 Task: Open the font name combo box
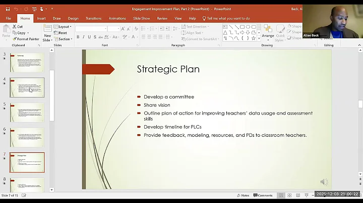(x=91, y=29)
